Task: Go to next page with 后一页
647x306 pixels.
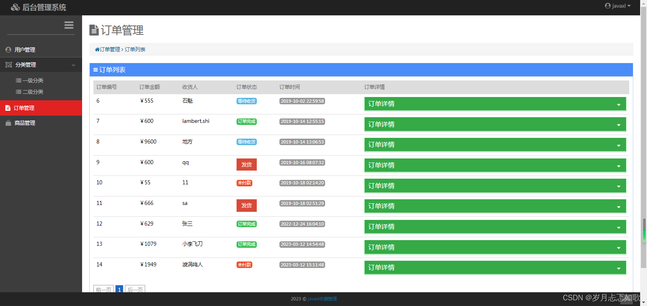Action: coord(135,289)
